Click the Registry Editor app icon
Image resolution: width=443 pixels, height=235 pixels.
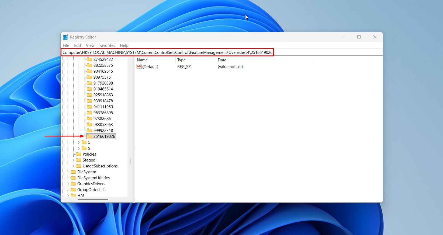click(x=65, y=37)
